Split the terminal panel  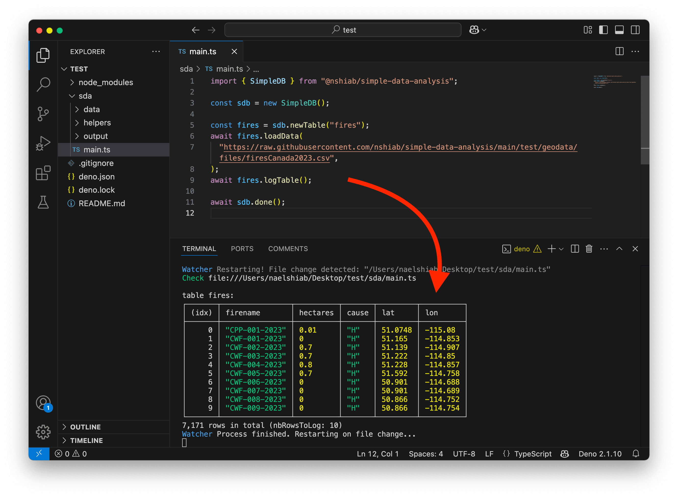pos(575,249)
